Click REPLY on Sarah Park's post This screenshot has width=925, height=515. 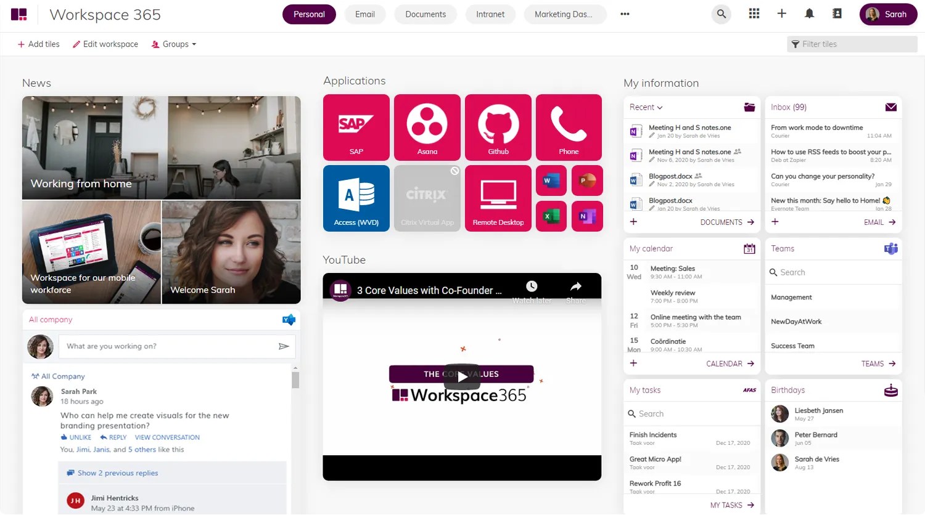click(x=113, y=437)
